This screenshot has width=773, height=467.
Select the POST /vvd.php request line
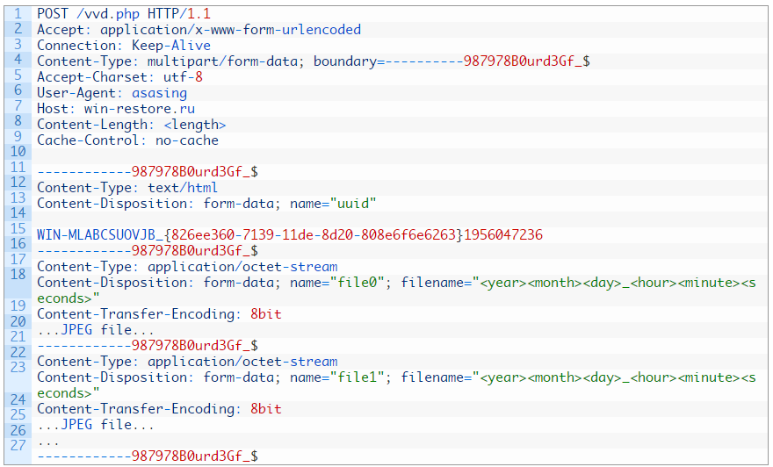point(124,14)
